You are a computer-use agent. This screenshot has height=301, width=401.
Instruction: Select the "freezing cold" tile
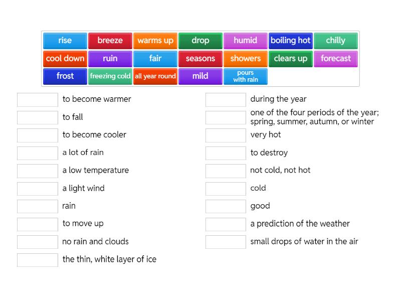pyautogui.click(x=110, y=76)
